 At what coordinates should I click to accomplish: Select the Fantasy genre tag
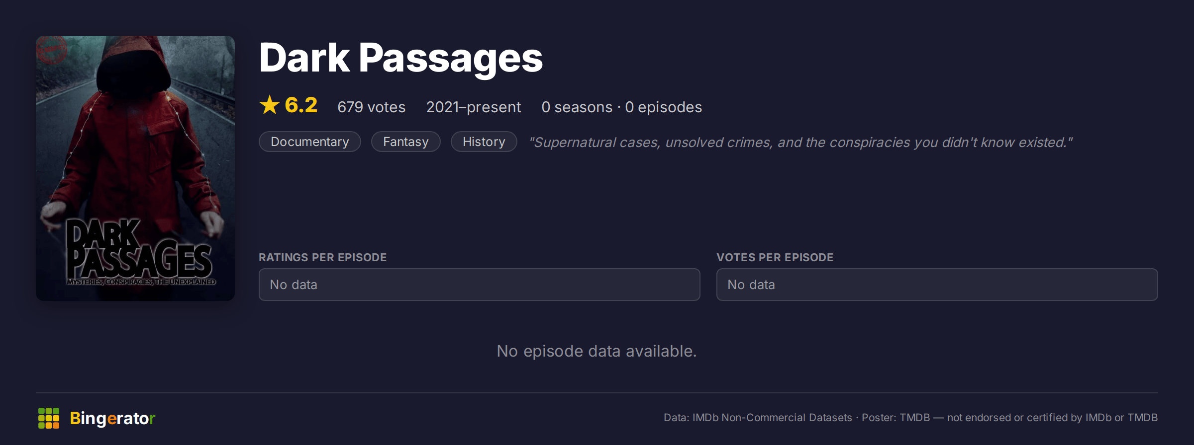(406, 142)
